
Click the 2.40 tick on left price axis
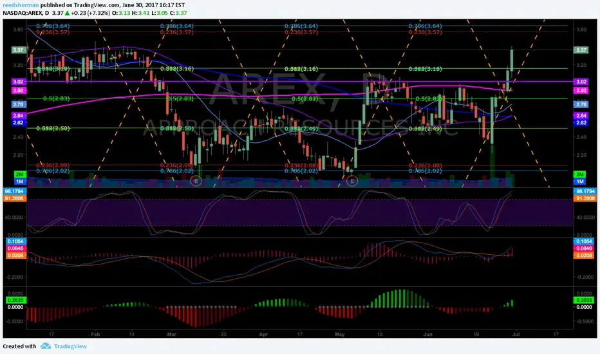coord(18,137)
